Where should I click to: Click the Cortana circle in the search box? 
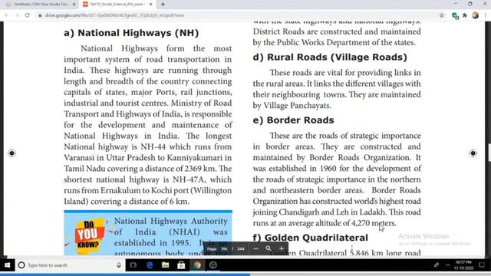(21, 265)
